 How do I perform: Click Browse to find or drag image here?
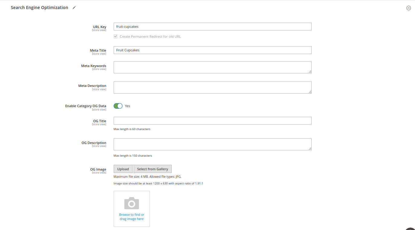[132, 217]
